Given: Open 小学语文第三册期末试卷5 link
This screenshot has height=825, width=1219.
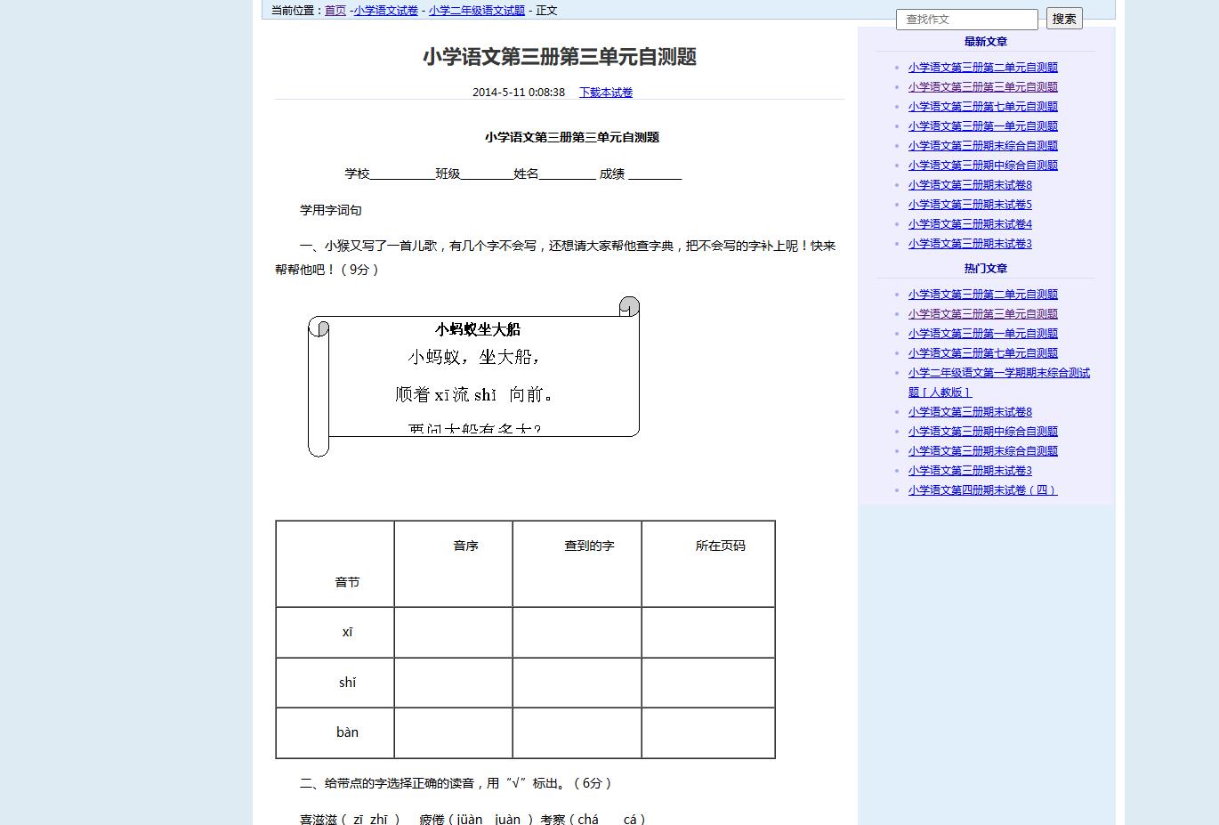Looking at the screenshot, I should pyautogui.click(x=970, y=205).
